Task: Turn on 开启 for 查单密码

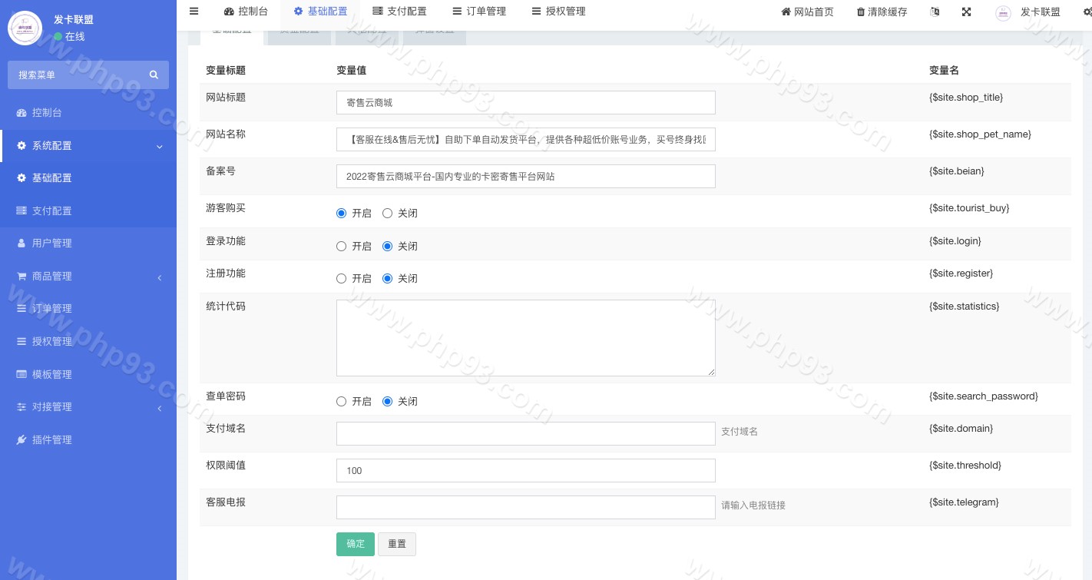Action: [x=342, y=401]
